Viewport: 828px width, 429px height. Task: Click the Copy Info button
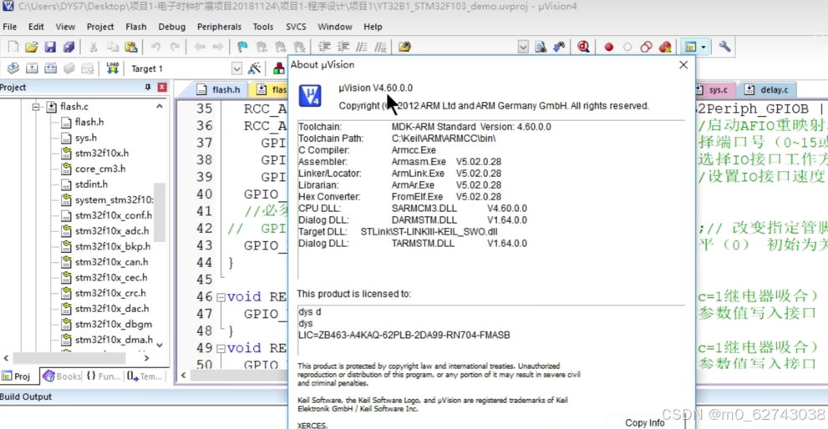(645, 422)
